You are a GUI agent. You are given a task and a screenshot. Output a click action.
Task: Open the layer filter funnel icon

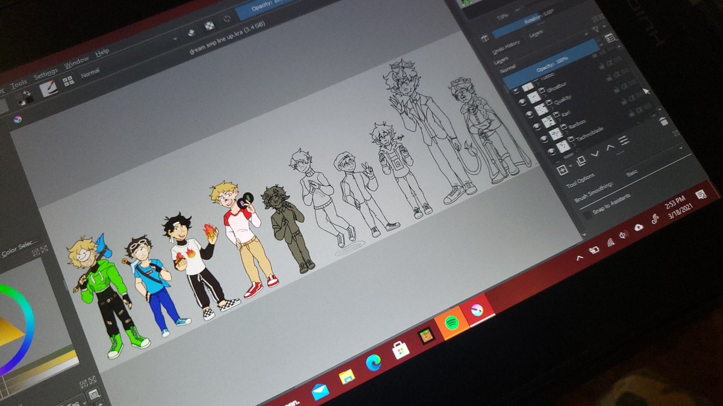point(595,29)
